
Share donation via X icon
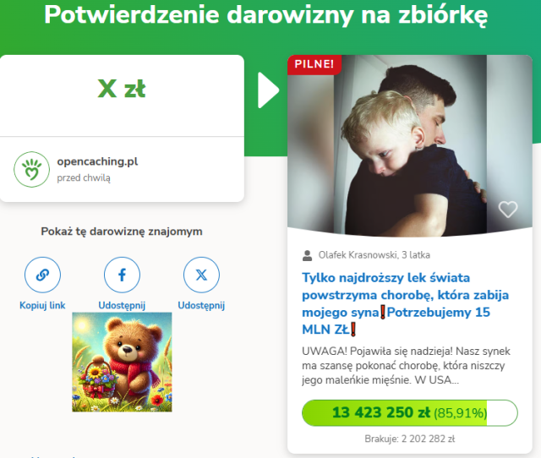[x=201, y=275]
